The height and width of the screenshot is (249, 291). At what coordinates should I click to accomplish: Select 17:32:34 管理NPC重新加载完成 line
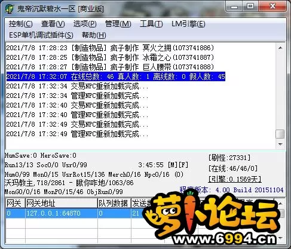click(77, 96)
